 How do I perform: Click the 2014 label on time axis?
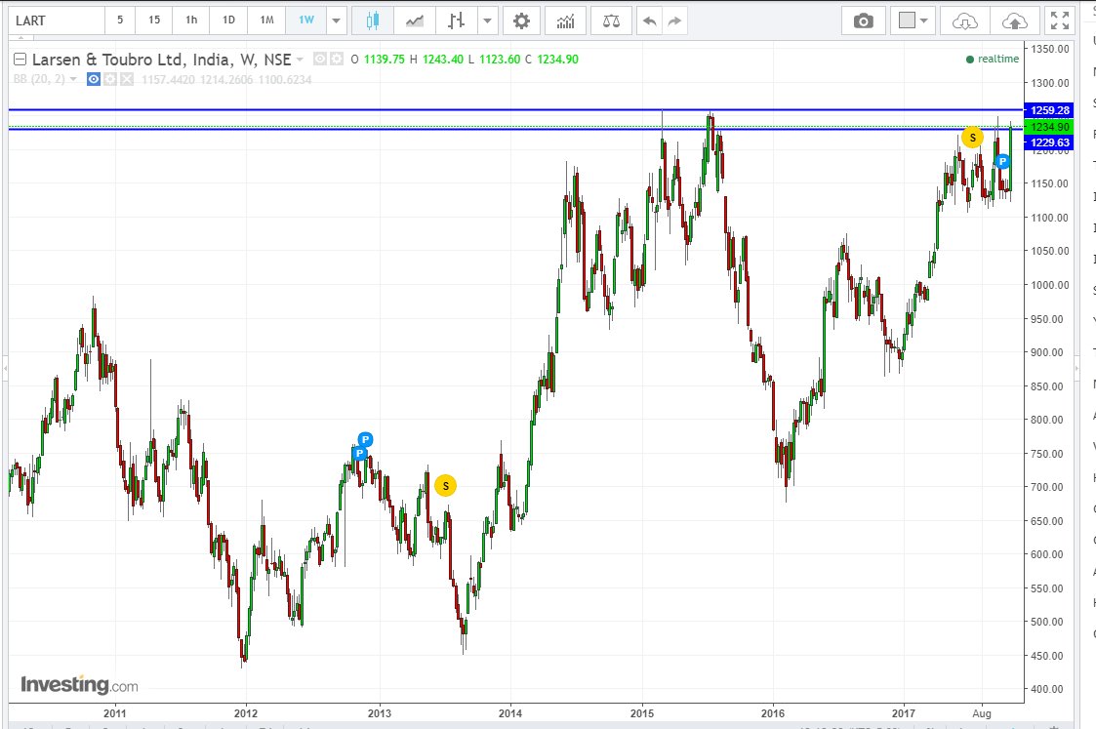(x=510, y=713)
